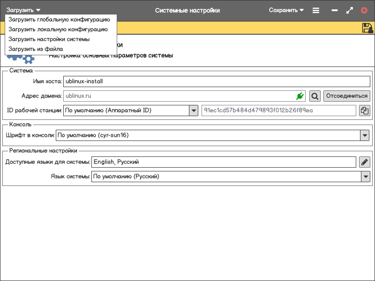Choose Загрузить из файла entry
375x281 pixels.
tap(36, 49)
